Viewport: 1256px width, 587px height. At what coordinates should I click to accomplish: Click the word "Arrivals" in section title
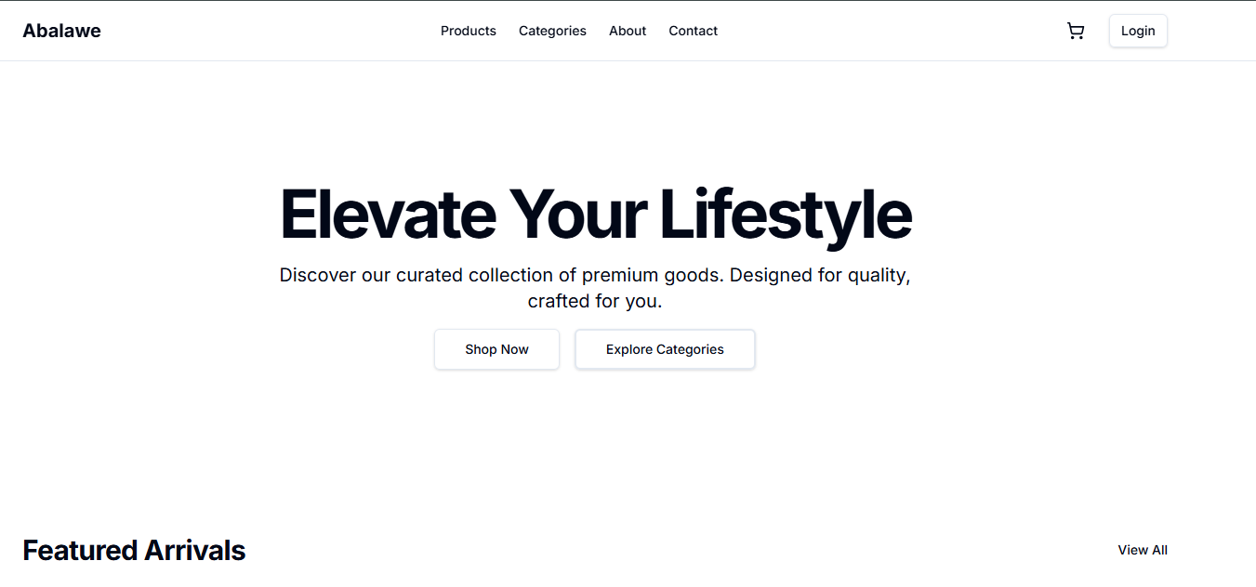click(x=193, y=551)
